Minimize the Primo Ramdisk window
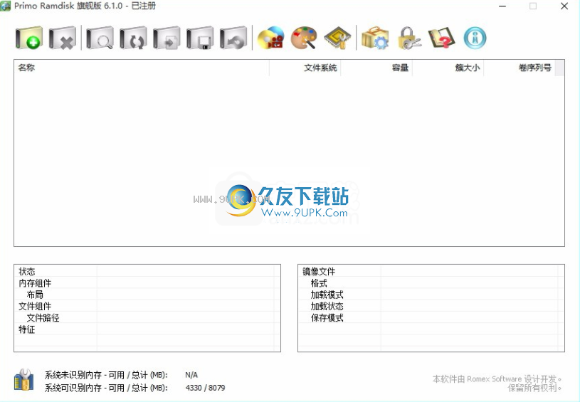This screenshot has height=402, width=580. (x=502, y=6)
